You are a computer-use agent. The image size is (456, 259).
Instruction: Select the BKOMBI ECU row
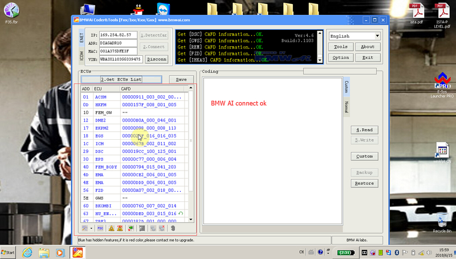[x=135, y=206]
